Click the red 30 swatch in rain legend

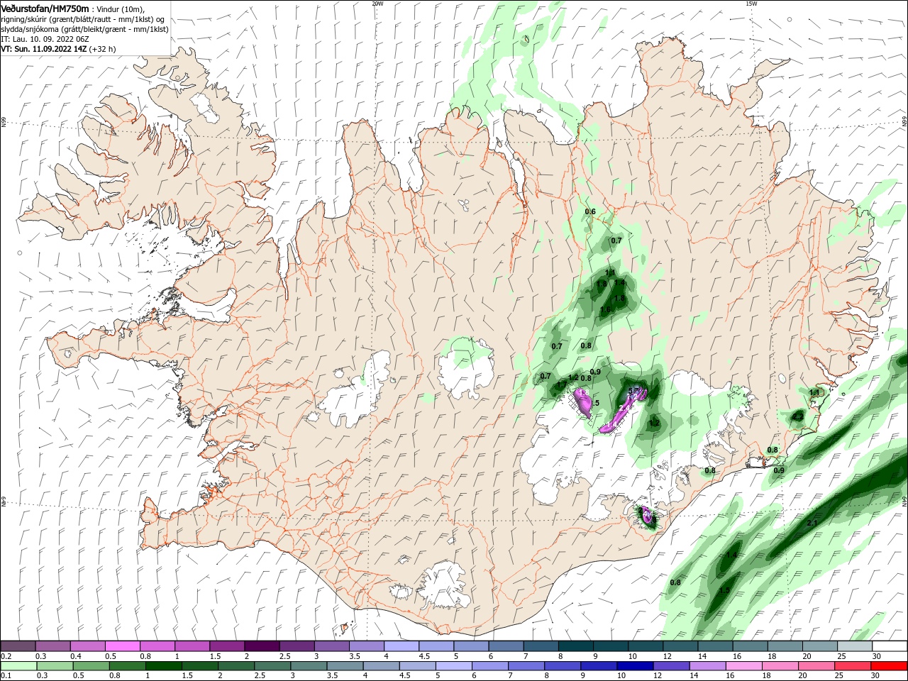(x=890, y=666)
